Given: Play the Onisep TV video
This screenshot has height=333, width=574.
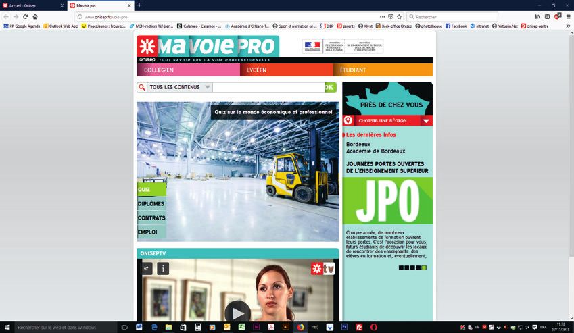Looking at the screenshot, I should pyautogui.click(x=237, y=313).
